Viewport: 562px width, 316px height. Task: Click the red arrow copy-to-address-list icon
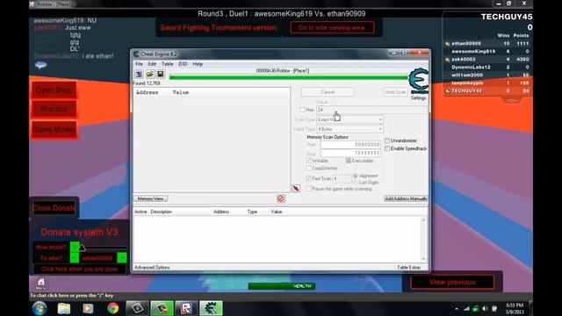coord(296,188)
